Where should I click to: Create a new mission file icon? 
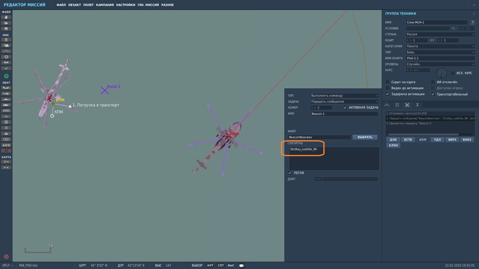tap(6, 17)
